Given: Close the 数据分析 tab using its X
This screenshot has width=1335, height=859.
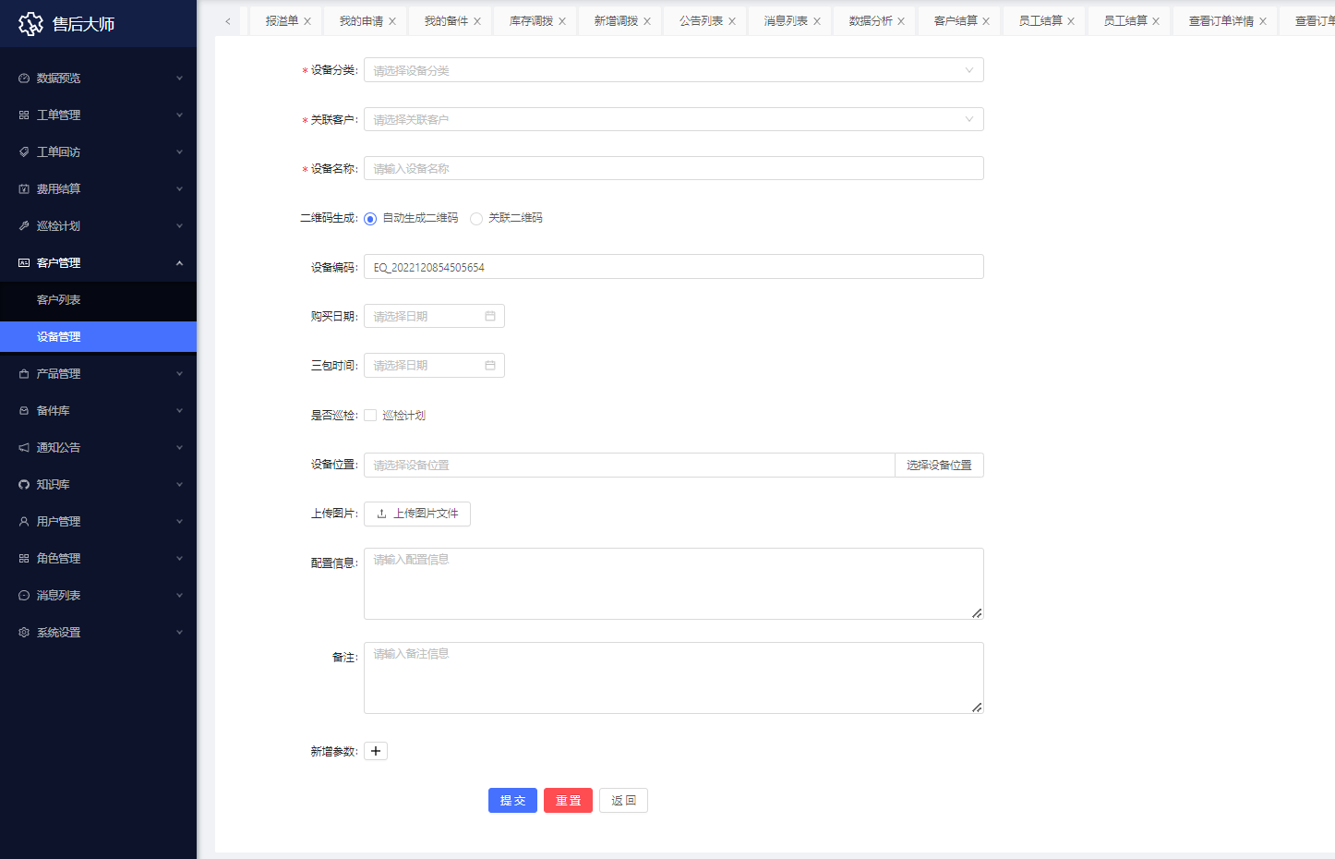Looking at the screenshot, I should (901, 21).
